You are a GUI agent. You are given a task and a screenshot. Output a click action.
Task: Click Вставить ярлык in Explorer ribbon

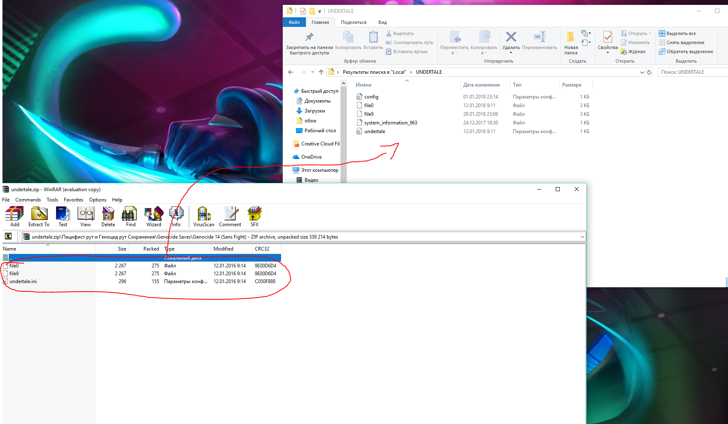click(406, 52)
